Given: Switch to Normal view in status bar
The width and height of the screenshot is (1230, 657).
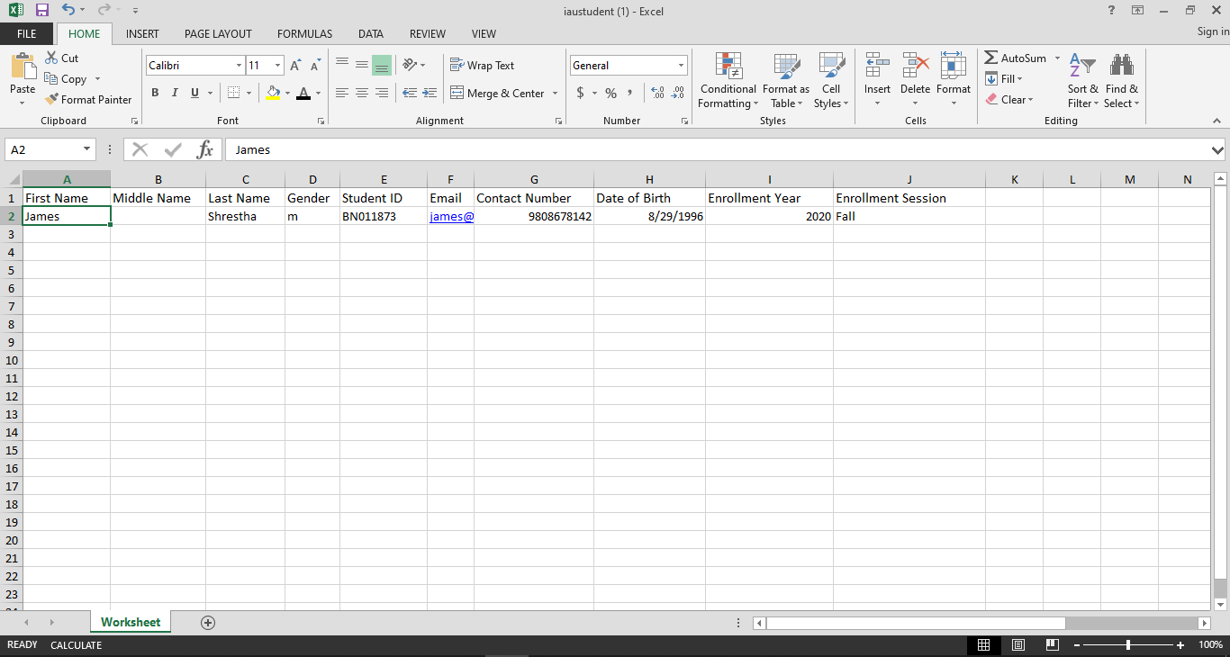Looking at the screenshot, I should [x=984, y=645].
